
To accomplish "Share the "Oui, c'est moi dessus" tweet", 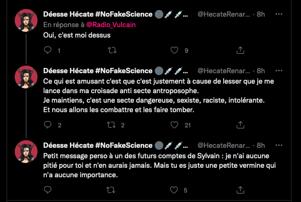I will click(x=240, y=50).
